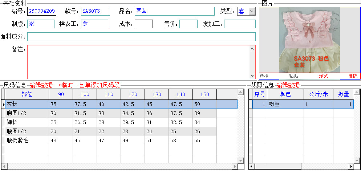Image resolution: width=361 pixels, height=171 pixels.
Task: Click size table horizontal scroll right arrow
Action: click(x=235, y=166)
